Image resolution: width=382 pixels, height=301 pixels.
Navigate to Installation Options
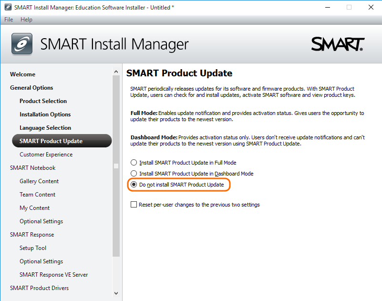(x=45, y=114)
